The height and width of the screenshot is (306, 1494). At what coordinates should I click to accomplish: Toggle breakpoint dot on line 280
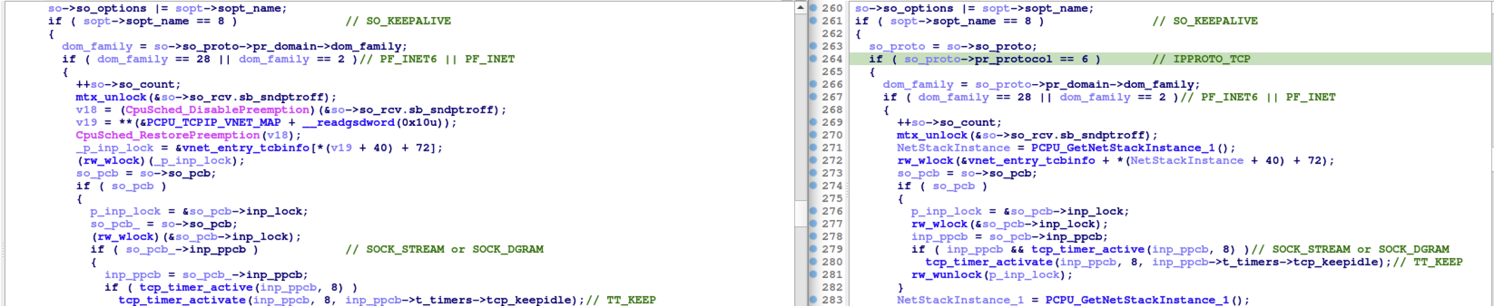coord(813,261)
